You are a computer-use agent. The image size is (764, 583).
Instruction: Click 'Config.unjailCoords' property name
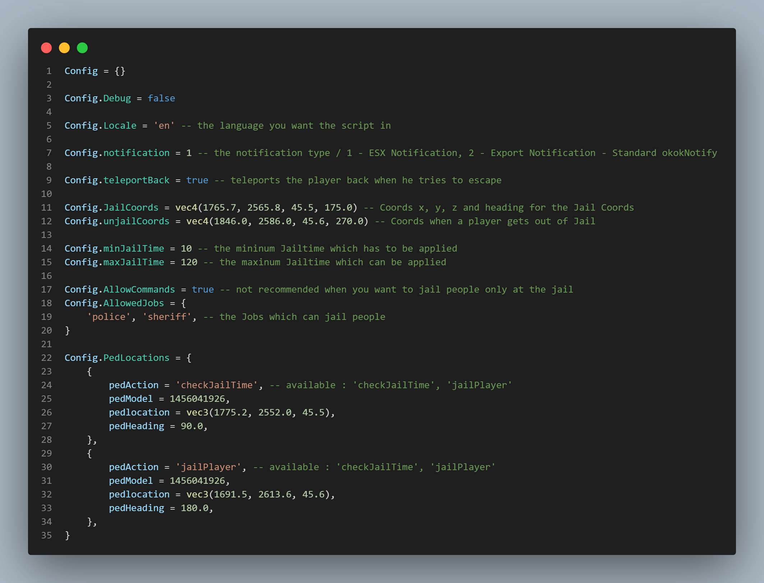(117, 221)
